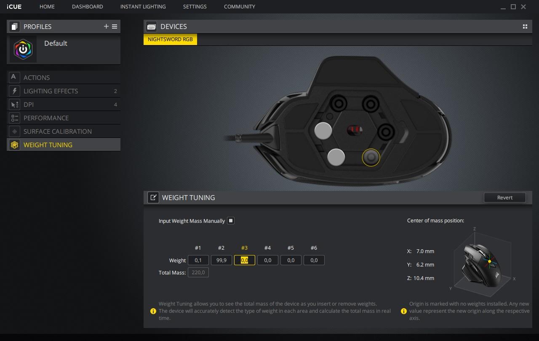Select the DPI cursor icon
The image size is (539, 341).
(x=14, y=104)
